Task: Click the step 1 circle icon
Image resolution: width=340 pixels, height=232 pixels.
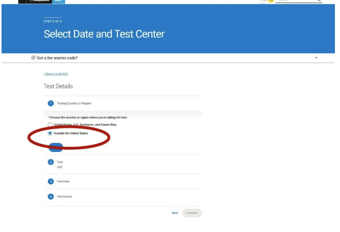Action: coord(51,103)
